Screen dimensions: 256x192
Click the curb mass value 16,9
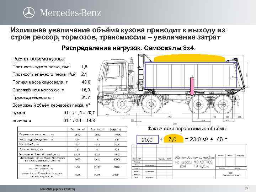(x=86, y=90)
